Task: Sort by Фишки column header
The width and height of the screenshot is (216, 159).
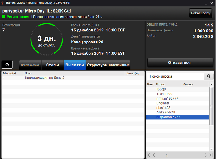Action: 195,84
